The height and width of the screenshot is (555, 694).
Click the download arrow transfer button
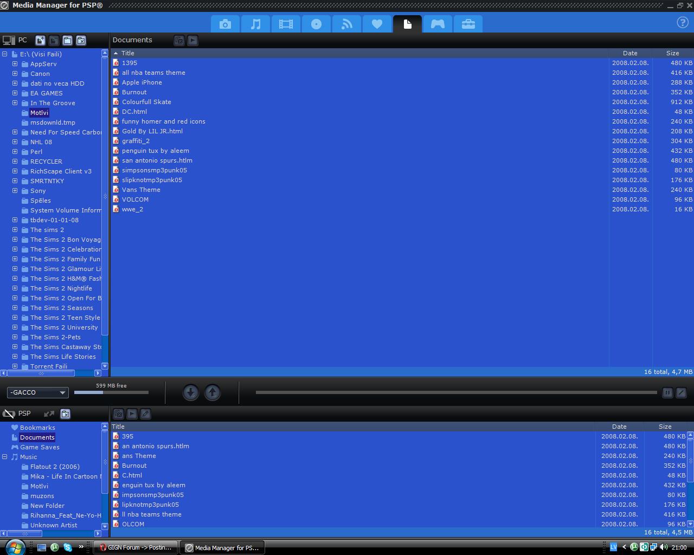[190, 392]
